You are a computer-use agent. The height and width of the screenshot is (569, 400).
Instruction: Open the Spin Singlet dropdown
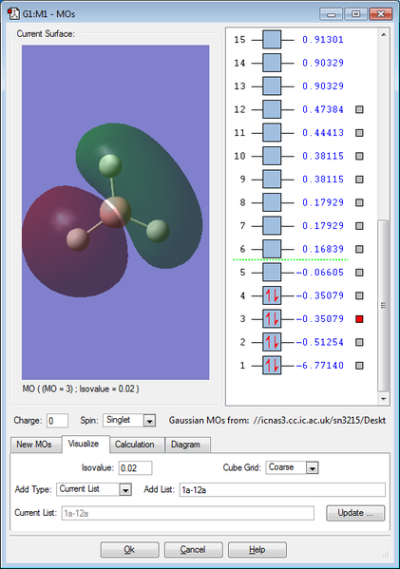pyautogui.click(x=149, y=421)
